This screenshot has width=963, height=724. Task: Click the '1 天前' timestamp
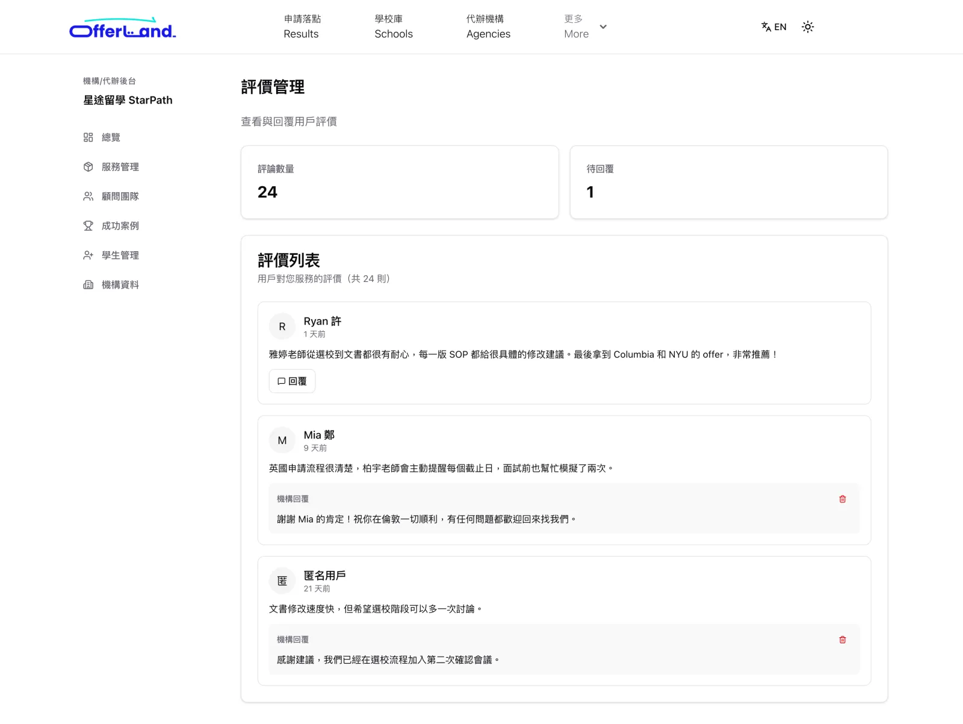314,334
